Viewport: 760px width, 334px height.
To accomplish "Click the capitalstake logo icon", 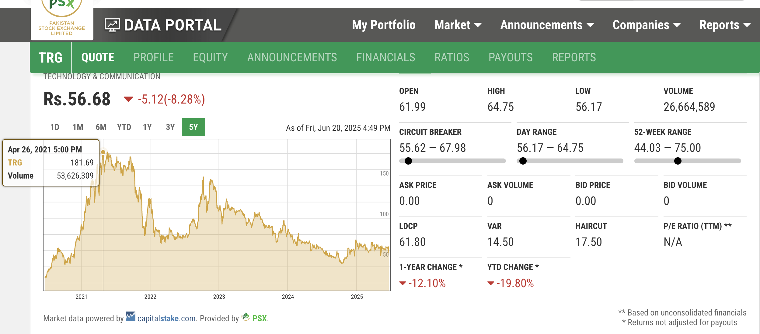I will pos(131,316).
